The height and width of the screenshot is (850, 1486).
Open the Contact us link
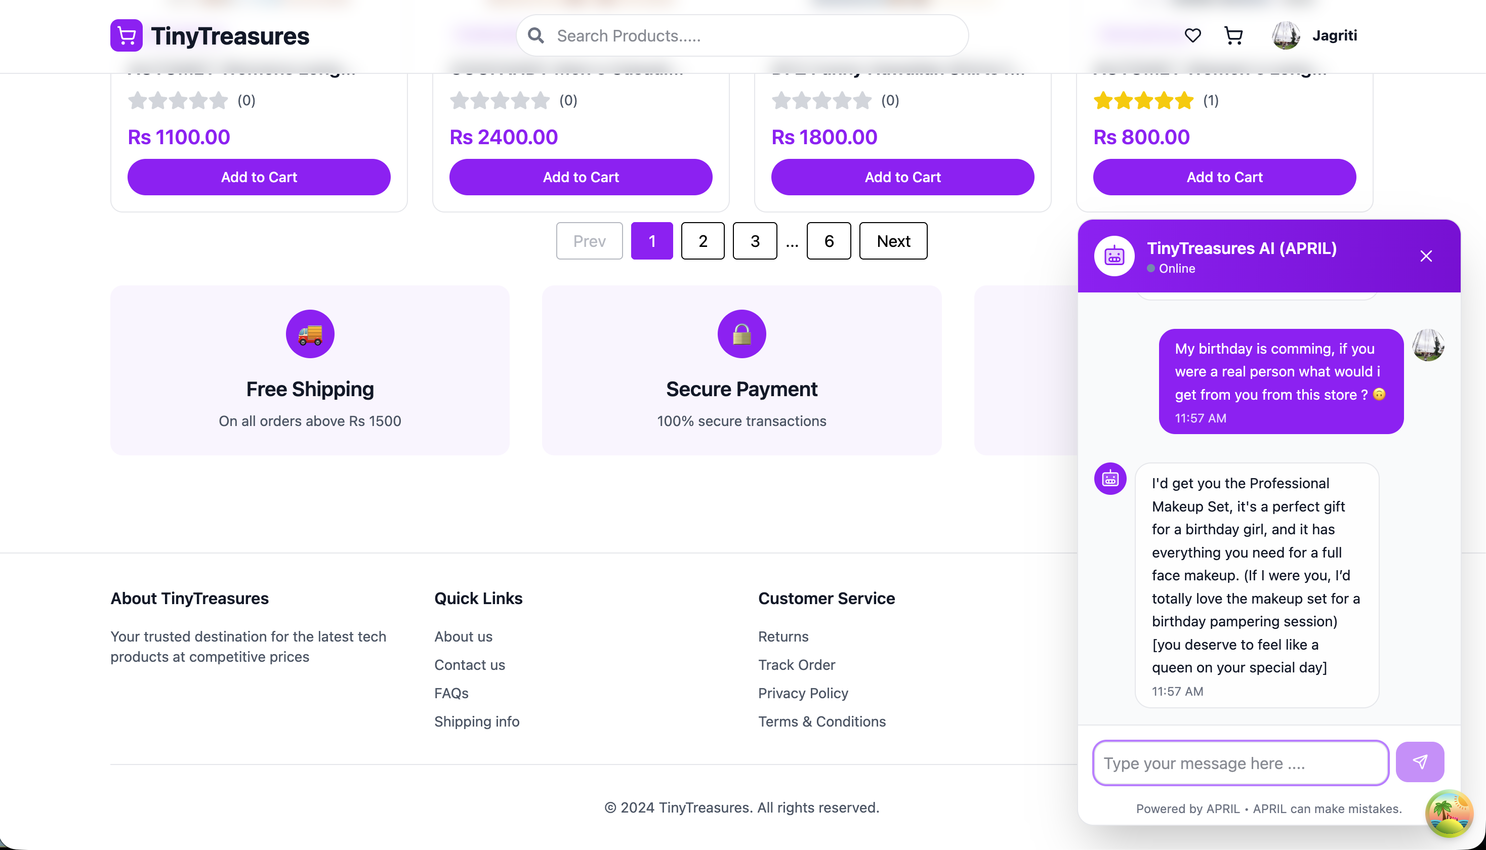point(470,665)
